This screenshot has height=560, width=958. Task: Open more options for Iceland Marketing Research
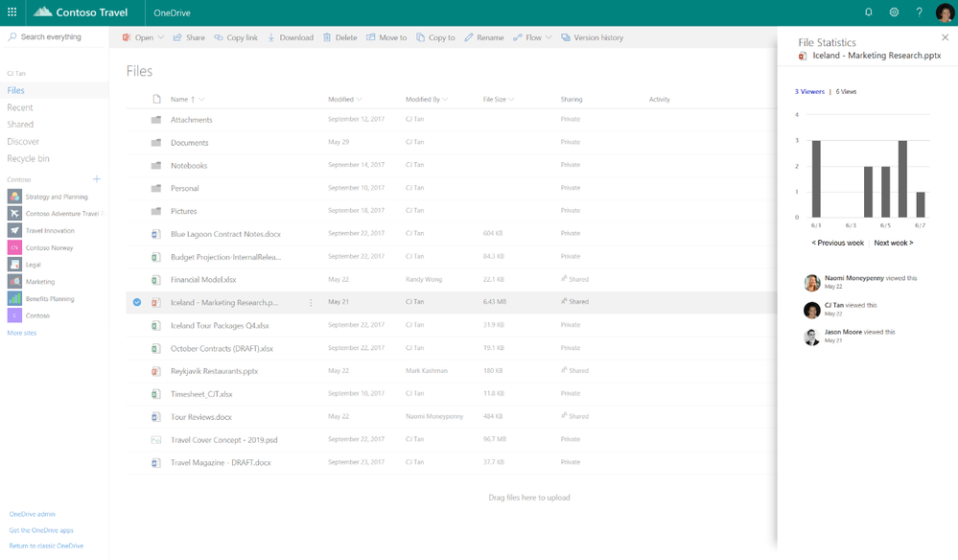pyautogui.click(x=311, y=302)
